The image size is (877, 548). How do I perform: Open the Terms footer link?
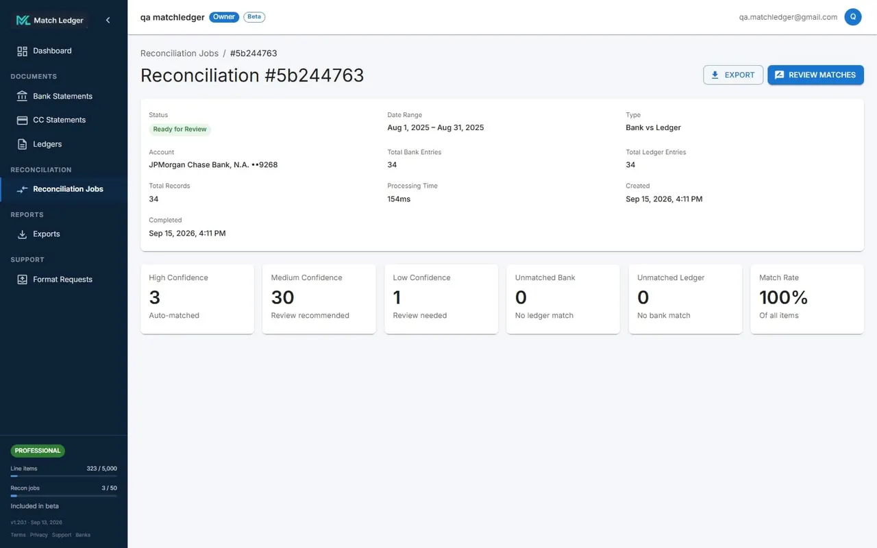click(18, 535)
